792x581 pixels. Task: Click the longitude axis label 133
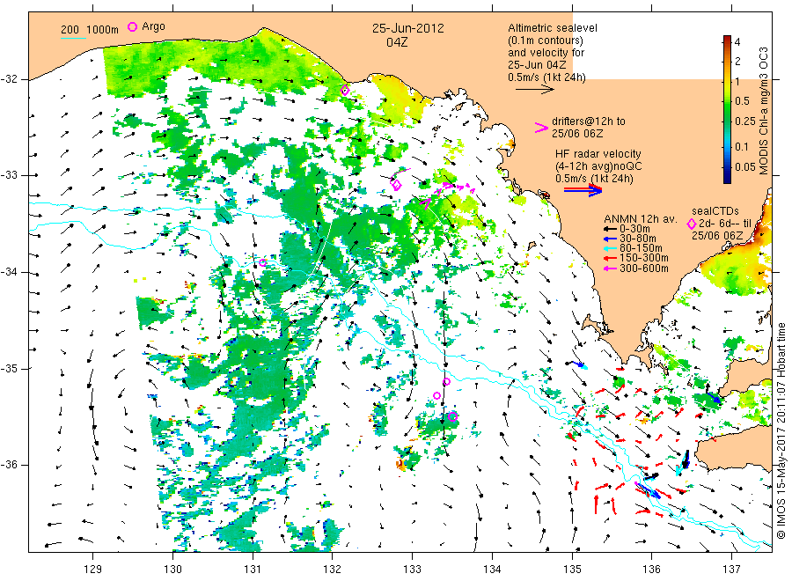(412, 570)
